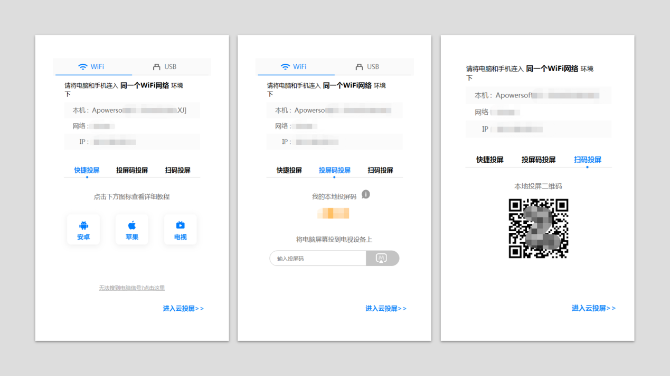
Task: Click 本机 device name row in left panel
Action: 132,110
